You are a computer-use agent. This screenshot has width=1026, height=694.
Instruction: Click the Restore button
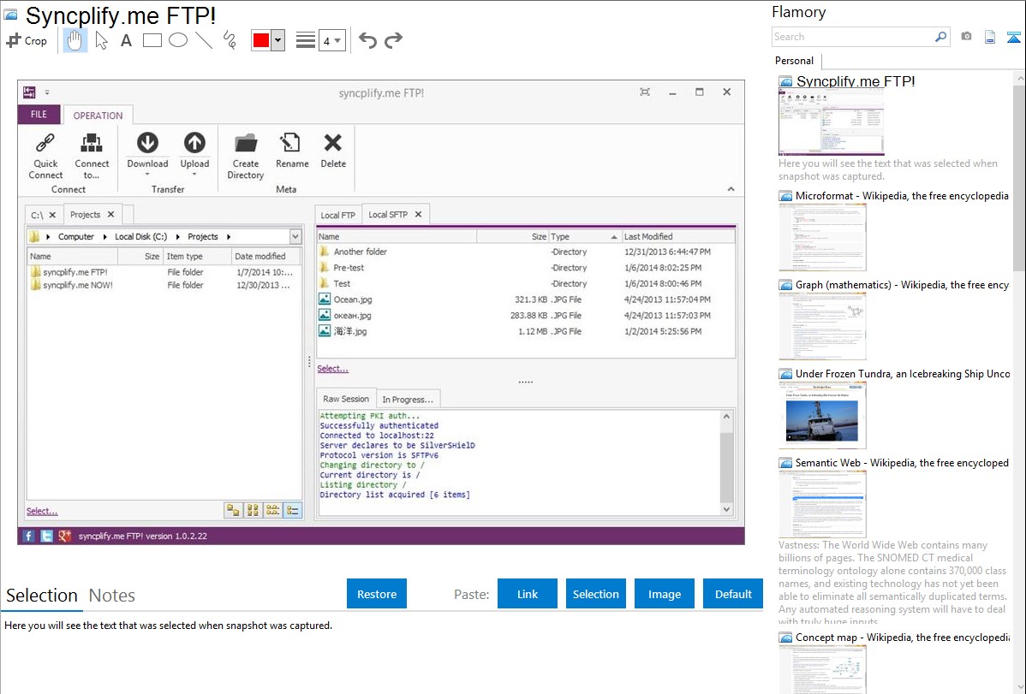click(377, 594)
